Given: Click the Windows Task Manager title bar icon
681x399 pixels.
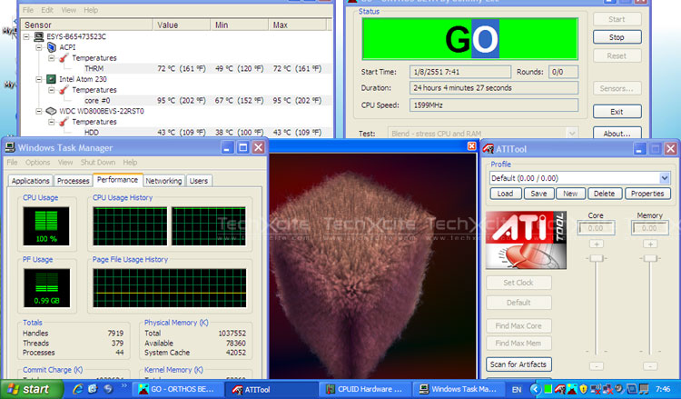Looking at the screenshot, I should click(x=10, y=148).
